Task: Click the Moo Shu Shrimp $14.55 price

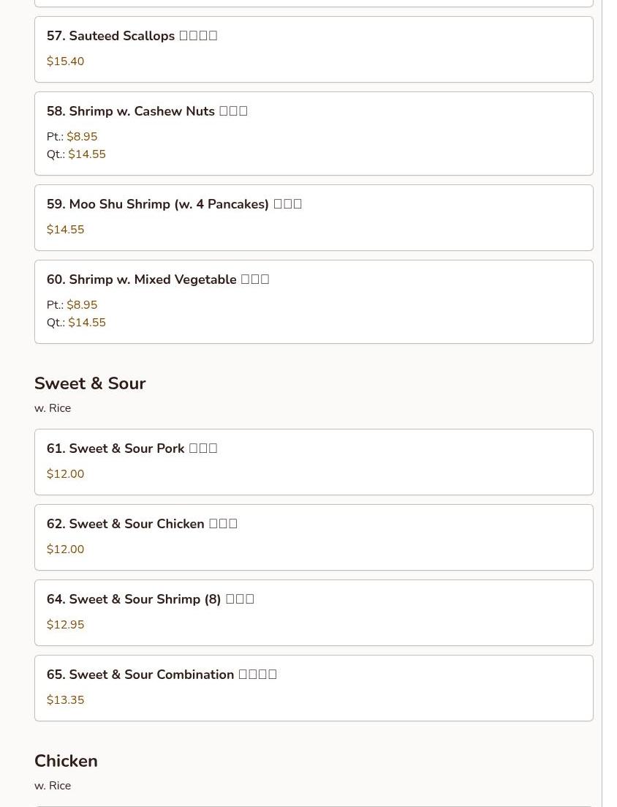Action: pyautogui.click(x=65, y=230)
